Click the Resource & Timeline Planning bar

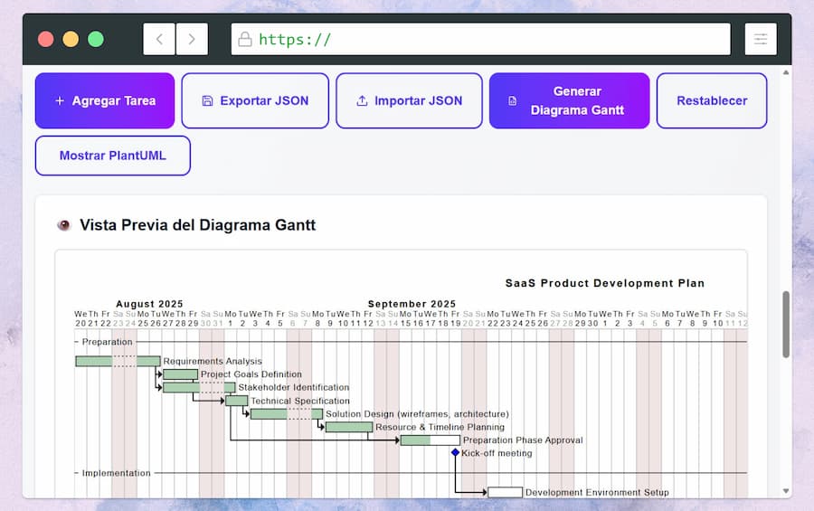[348, 427]
